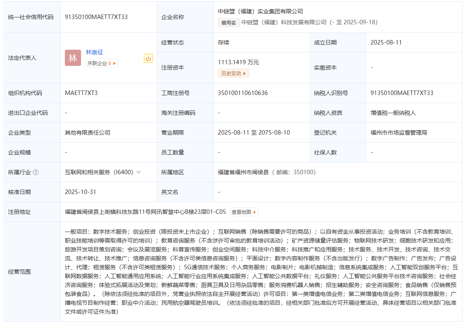Click the registered address text in 注册地址
Image resolution: width=464 pixels, height=325 pixels.
pyautogui.click(x=145, y=212)
